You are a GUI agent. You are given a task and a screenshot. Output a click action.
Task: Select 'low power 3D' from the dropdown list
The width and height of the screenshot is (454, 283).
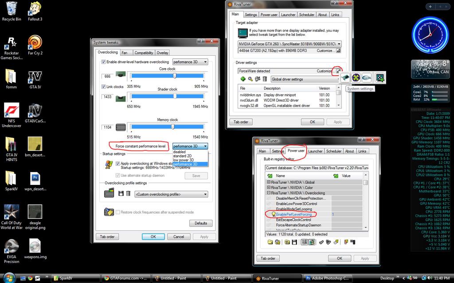184,160
